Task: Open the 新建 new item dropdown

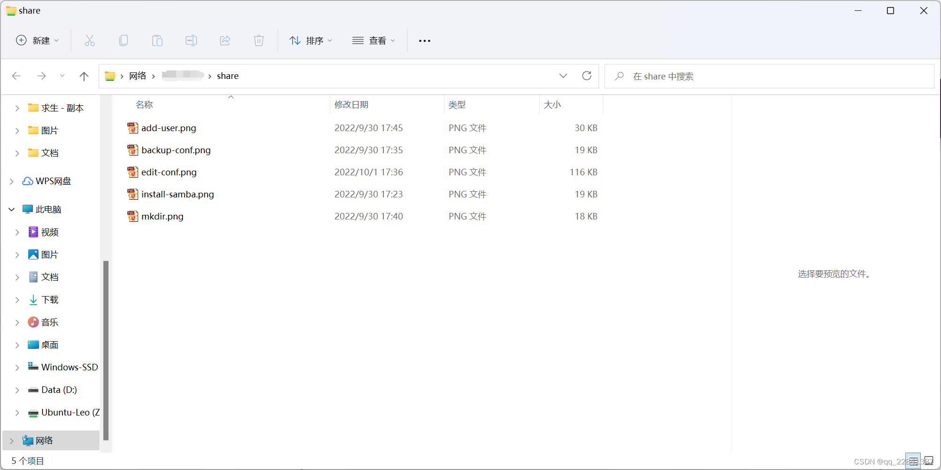Action: click(x=37, y=40)
